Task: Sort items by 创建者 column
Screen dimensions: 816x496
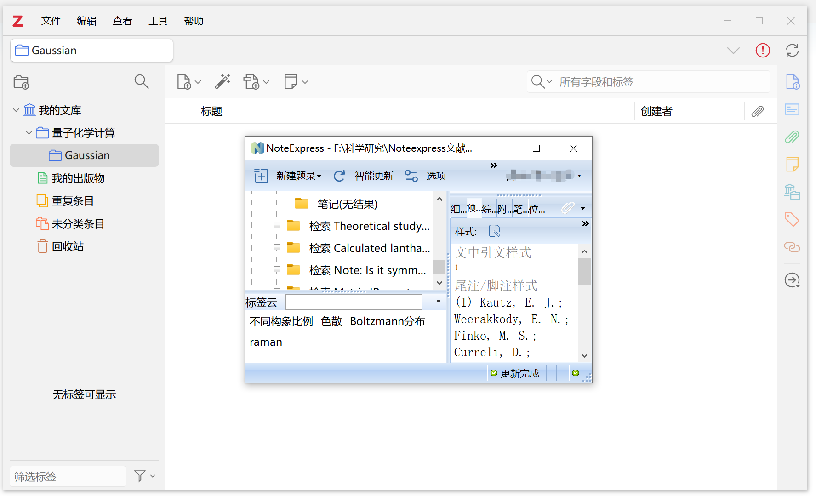Action: click(x=656, y=112)
